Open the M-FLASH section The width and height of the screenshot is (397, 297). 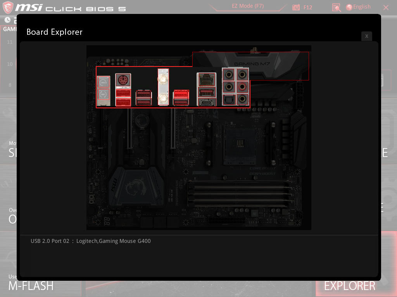(31, 286)
